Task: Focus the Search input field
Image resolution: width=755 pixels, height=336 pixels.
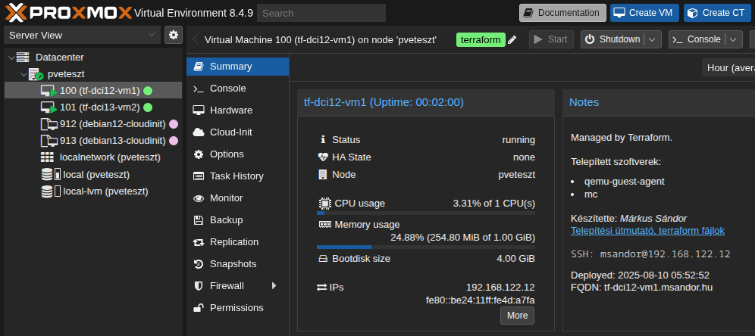Action: [x=321, y=13]
